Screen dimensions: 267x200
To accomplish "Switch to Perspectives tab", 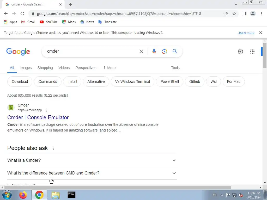I will (86, 68).
